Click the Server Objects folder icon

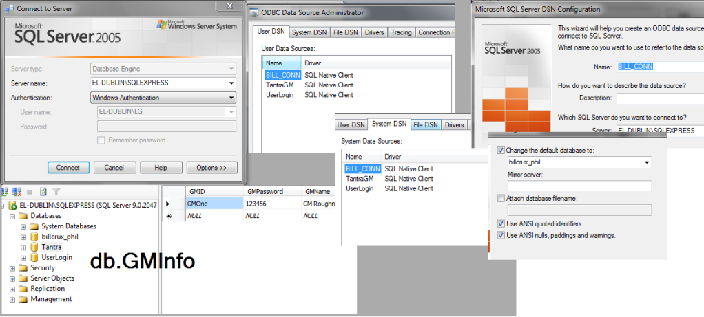(23, 278)
